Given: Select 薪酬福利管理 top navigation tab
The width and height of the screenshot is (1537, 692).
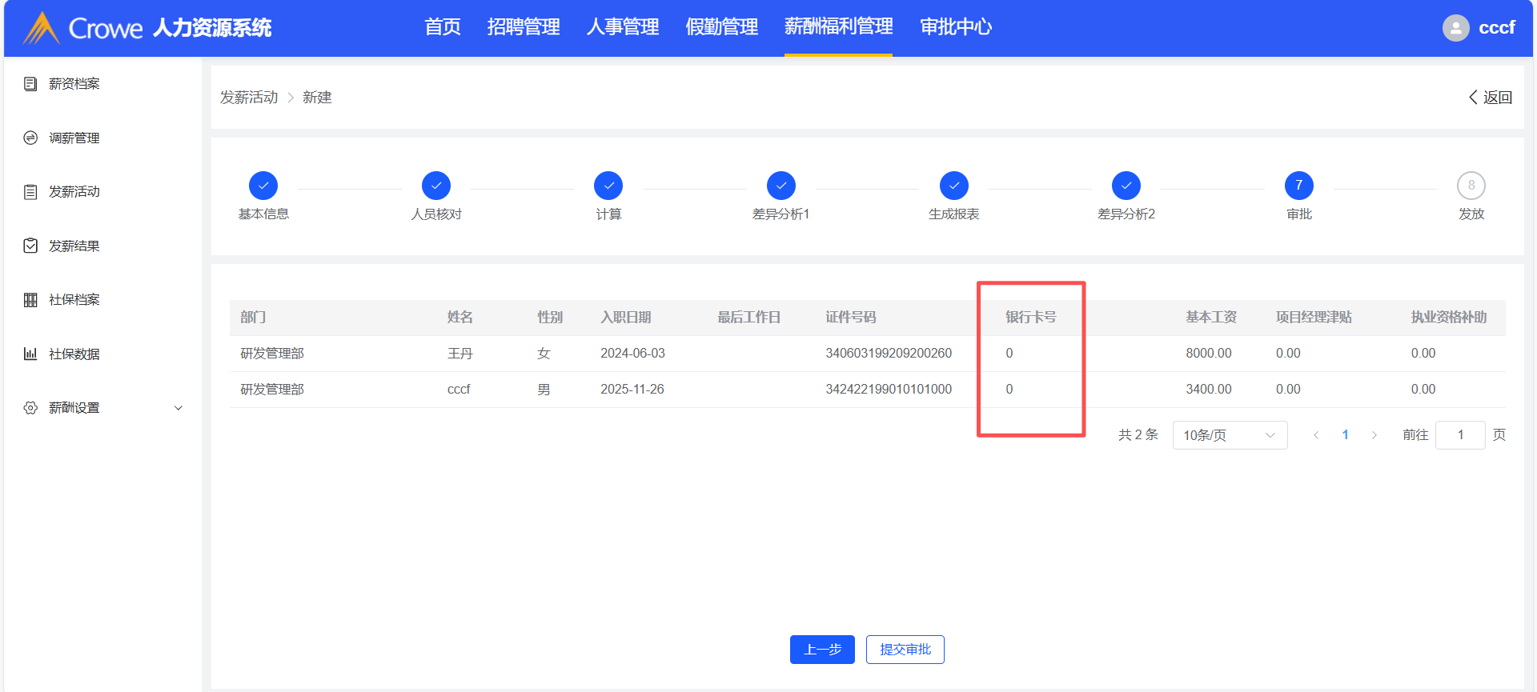Looking at the screenshot, I should point(838,27).
